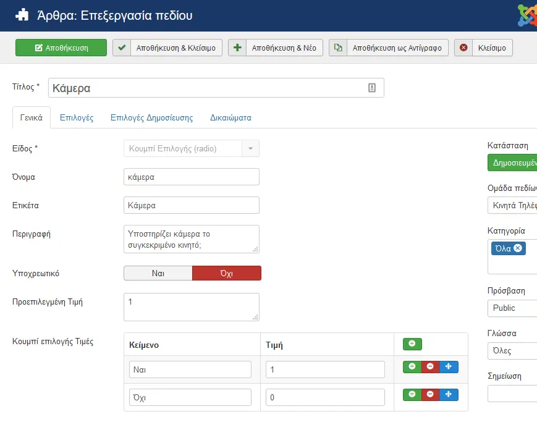537x422 pixels.
Task: Toggle the green Δημοσιευμένο status control
Action: [512, 162]
